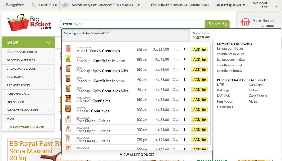Expand Branded Foods category
Viewport: 282px width, 161px height.
click(x=28, y=86)
